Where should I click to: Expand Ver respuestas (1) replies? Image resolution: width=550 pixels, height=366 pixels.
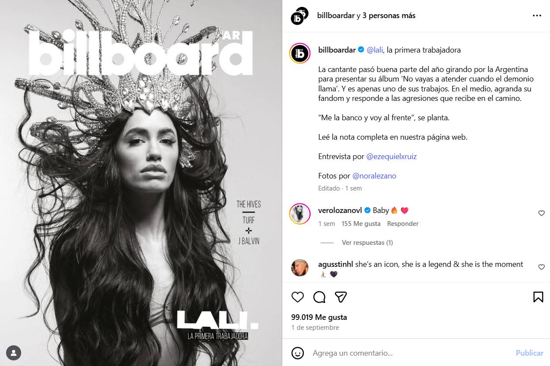point(367,243)
